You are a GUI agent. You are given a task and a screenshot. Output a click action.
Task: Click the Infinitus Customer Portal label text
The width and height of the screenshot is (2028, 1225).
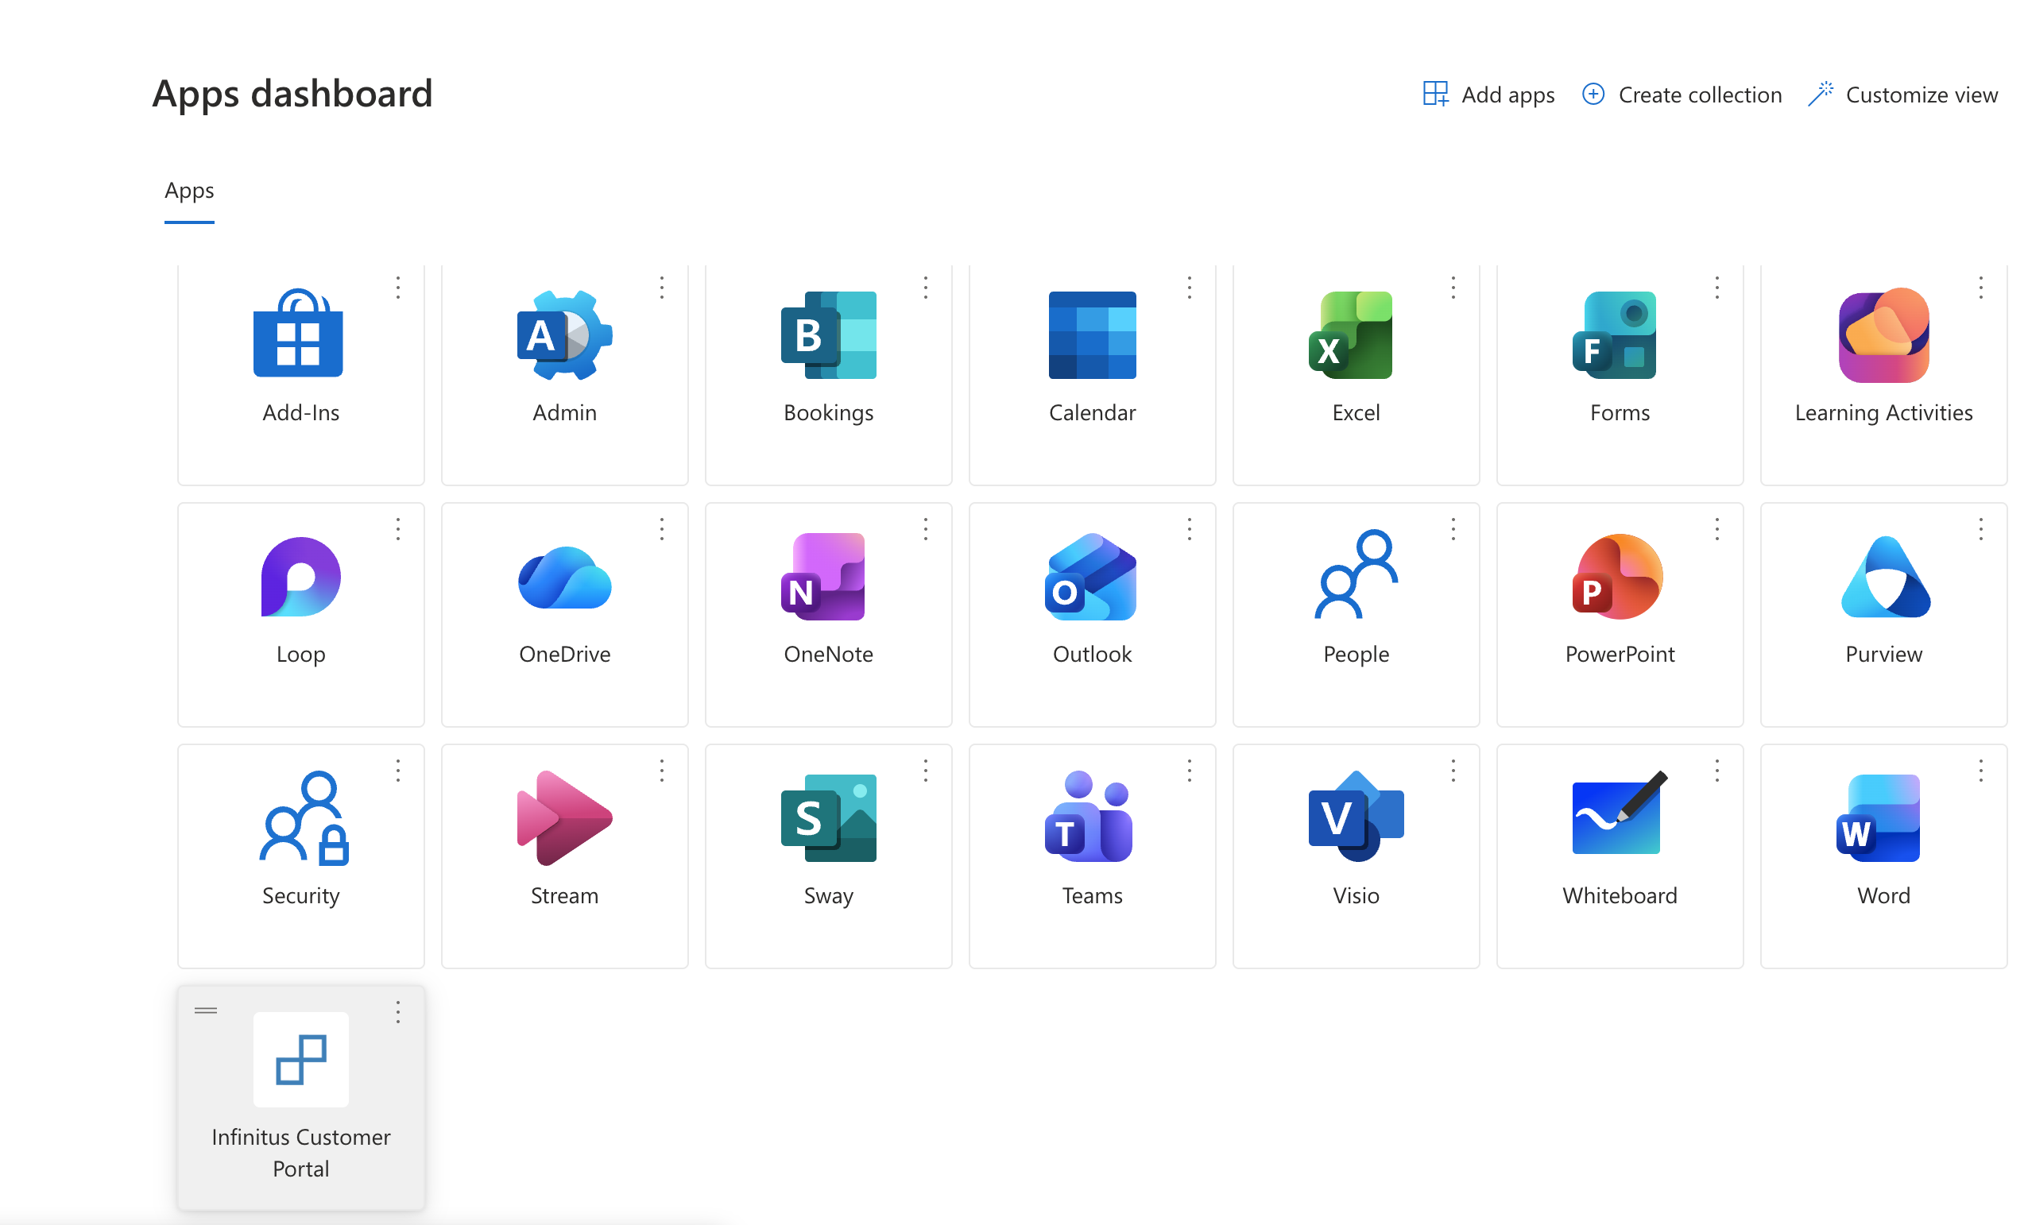click(300, 1153)
